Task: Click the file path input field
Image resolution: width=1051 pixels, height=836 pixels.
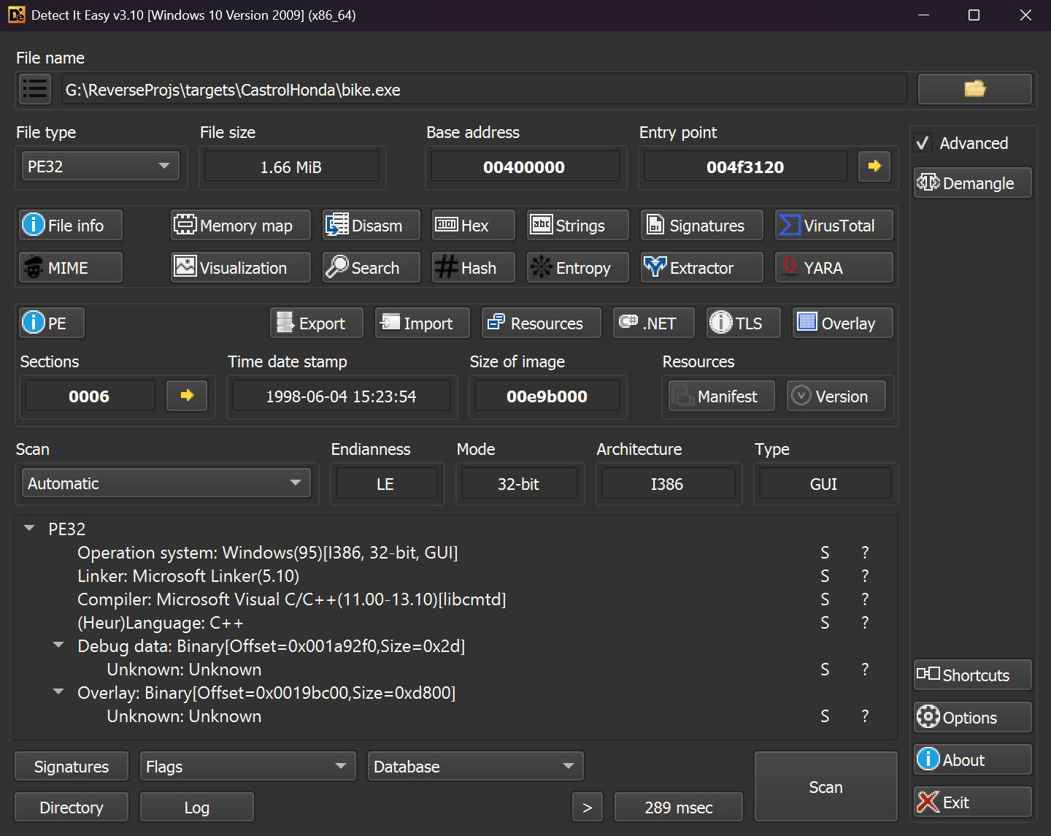Action: [x=485, y=89]
